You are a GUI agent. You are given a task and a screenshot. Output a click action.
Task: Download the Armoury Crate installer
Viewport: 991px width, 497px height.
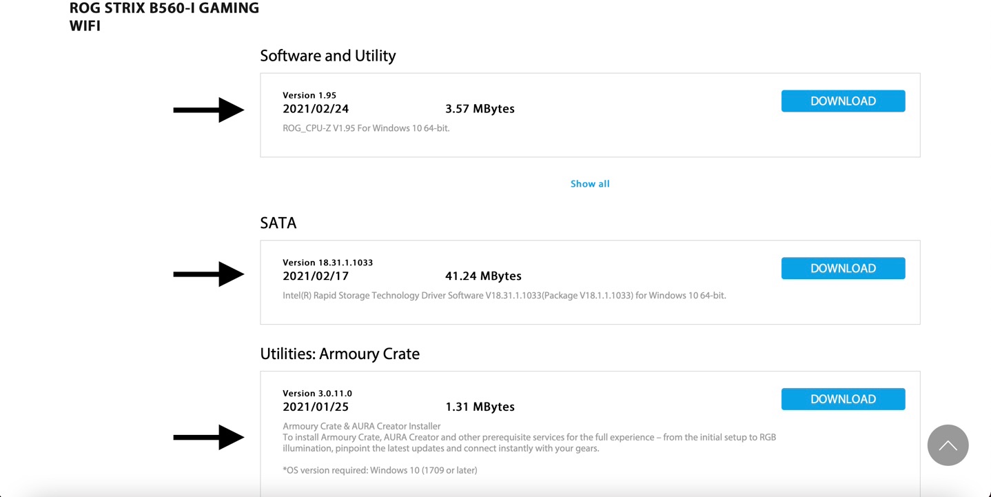point(843,399)
